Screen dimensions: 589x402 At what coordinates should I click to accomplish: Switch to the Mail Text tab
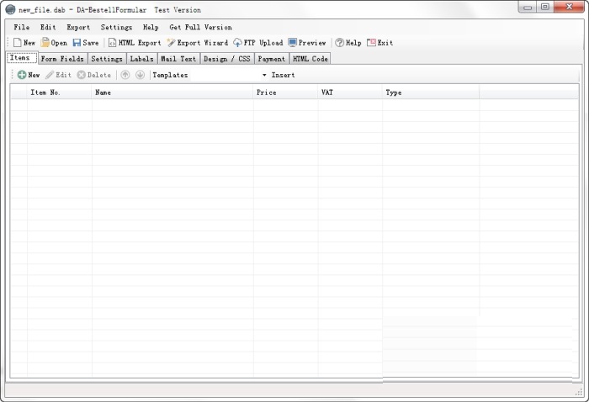pos(178,59)
